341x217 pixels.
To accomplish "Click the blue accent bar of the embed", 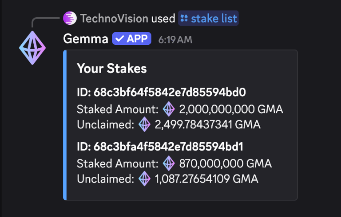I will pos(65,125).
